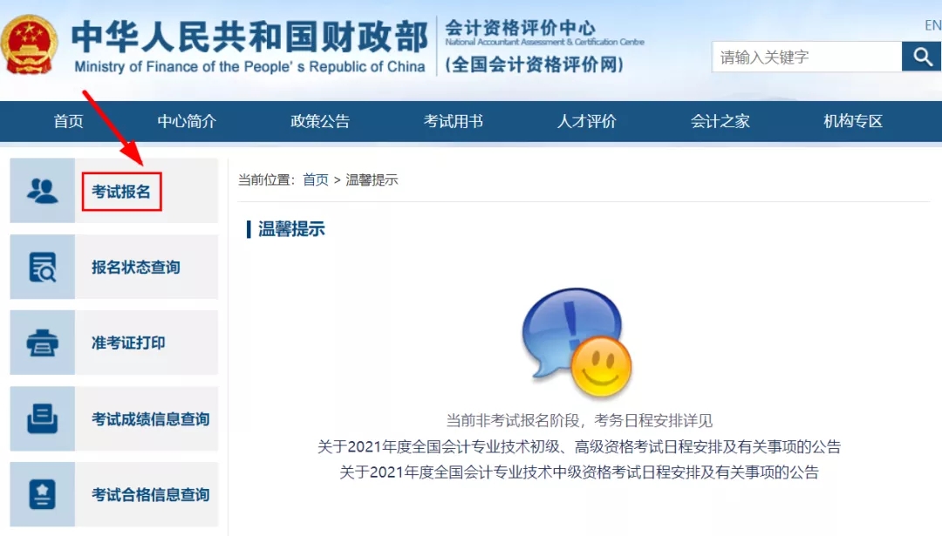Screen dimensions: 942x536
Task: Click the exam pass certificate icon
Action: (x=42, y=494)
